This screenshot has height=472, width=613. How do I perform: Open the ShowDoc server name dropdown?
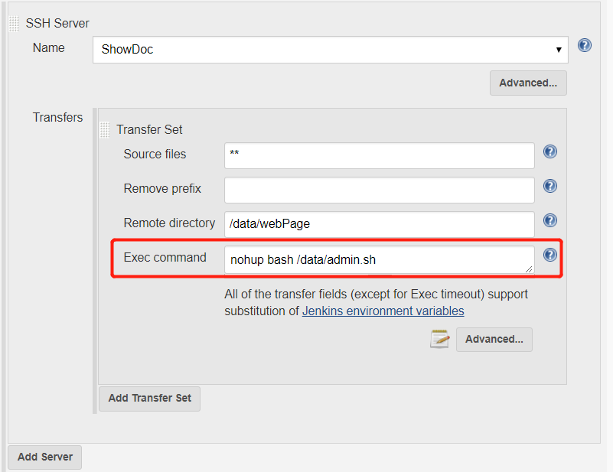[x=331, y=50]
